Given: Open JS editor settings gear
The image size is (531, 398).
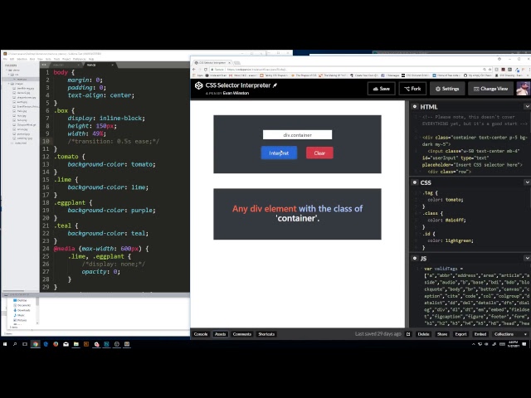Looking at the screenshot, I should pos(415,258).
